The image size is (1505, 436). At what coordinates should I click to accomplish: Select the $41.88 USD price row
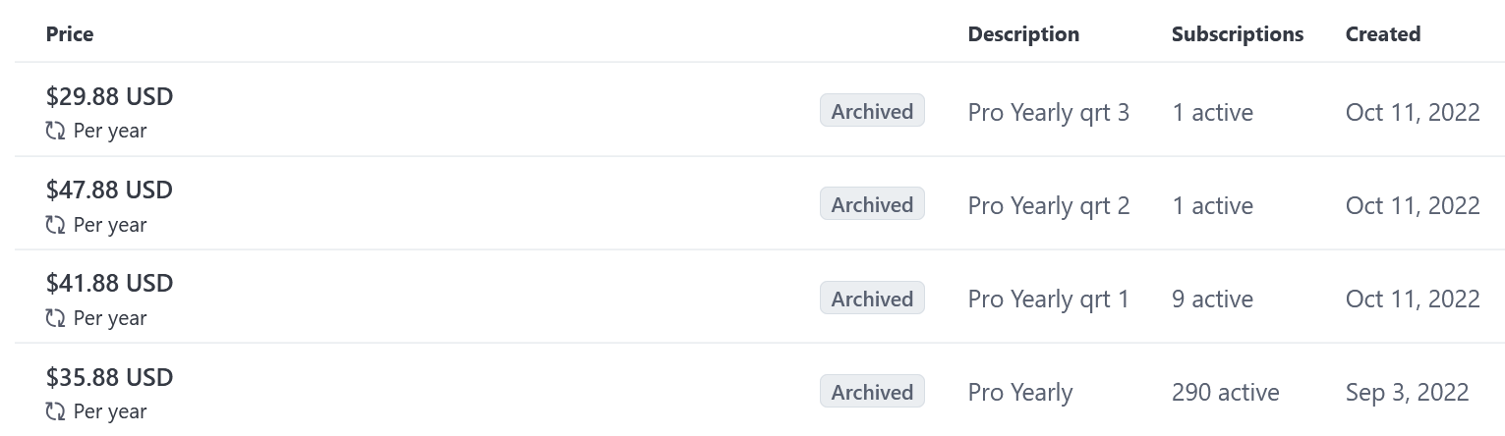(x=759, y=297)
